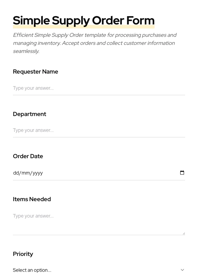198x275 pixels.
Task: Select the Simple Supply Order Form title
Action: tap(83, 20)
